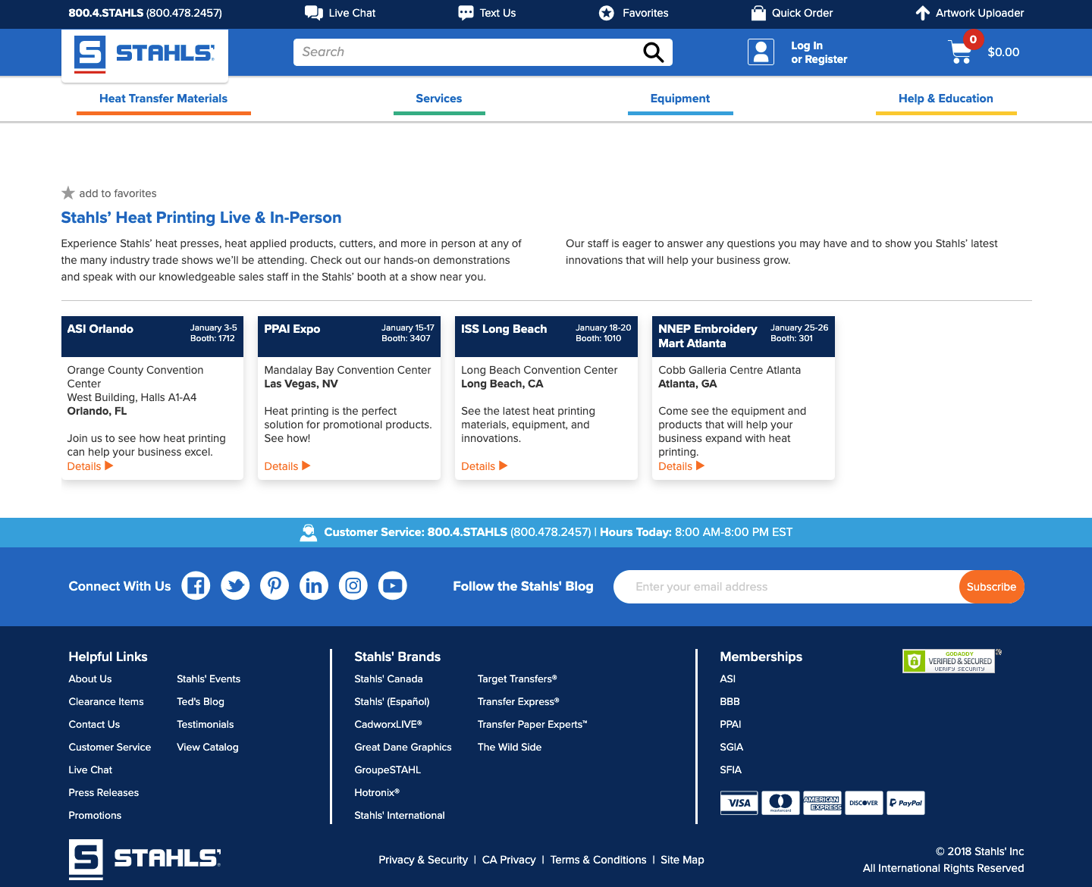Expand ASI Orlando event Details
The width and height of the screenshot is (1092, 887).
pyautogui.click(x=90, y=466)
